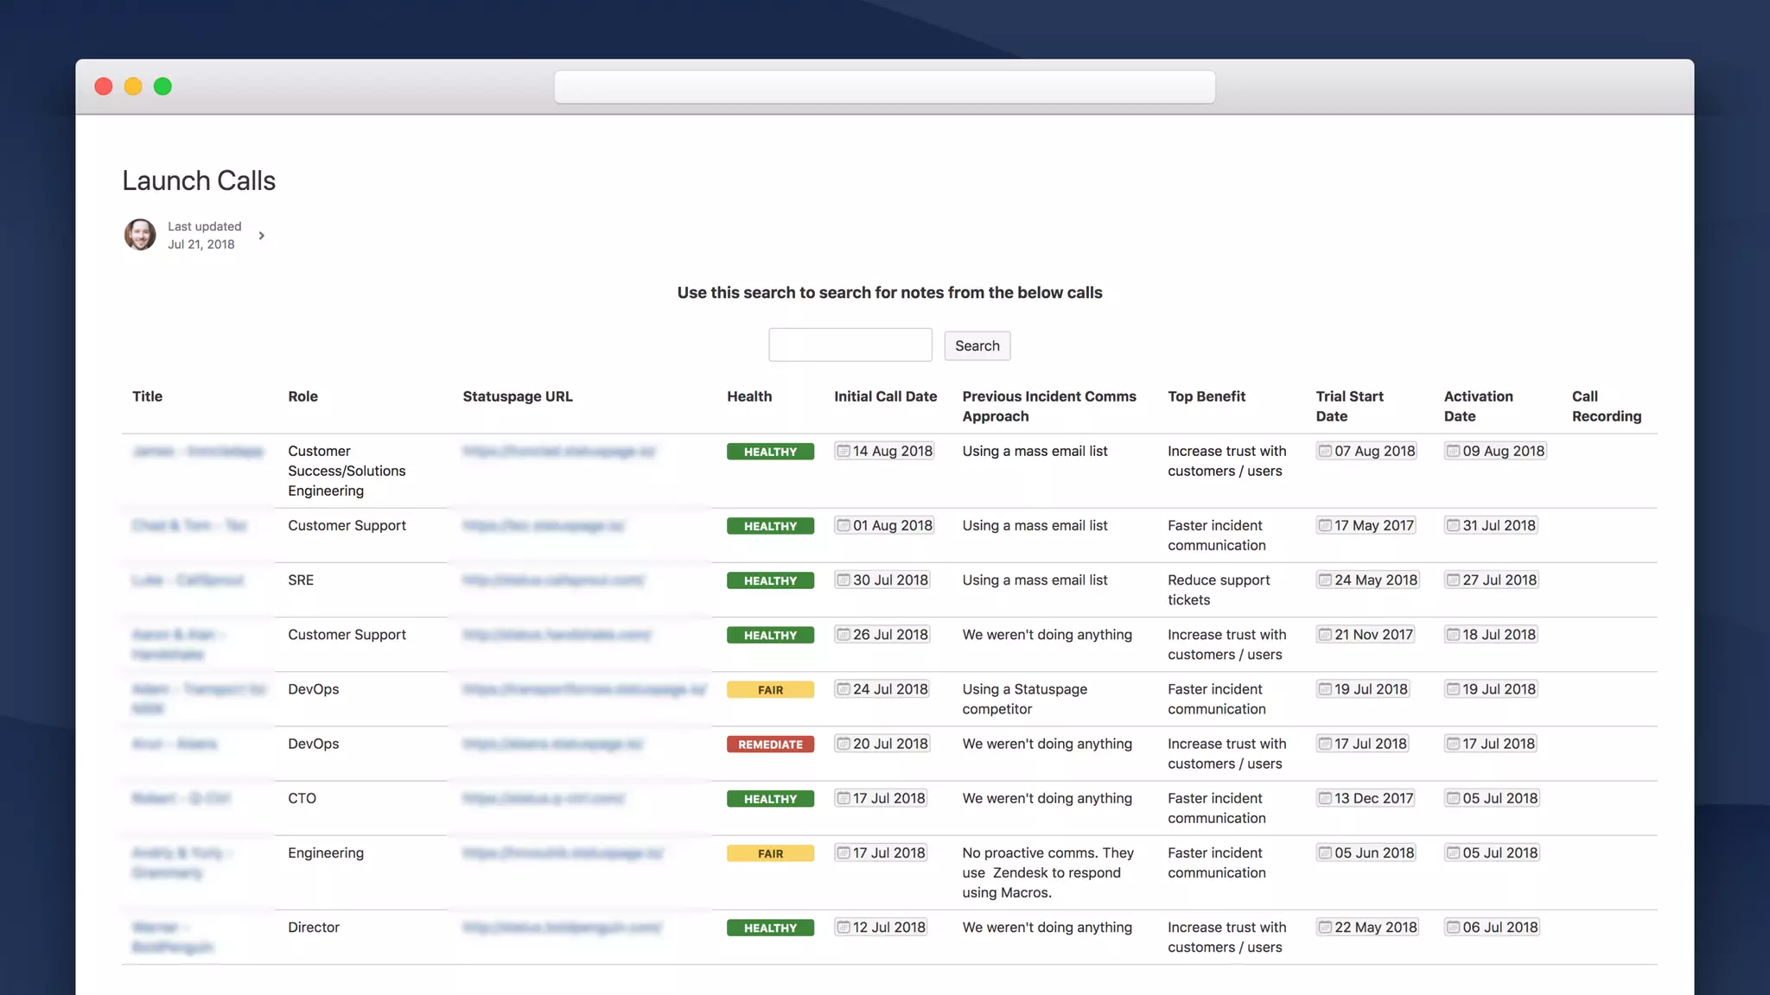Click the Health column header
The width and height of the screenshot is (1770, 995).
(748, 396)
